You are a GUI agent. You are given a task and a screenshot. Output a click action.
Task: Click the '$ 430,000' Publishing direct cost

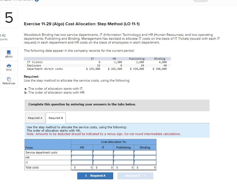pyautogui.click(x=137, y=69)
